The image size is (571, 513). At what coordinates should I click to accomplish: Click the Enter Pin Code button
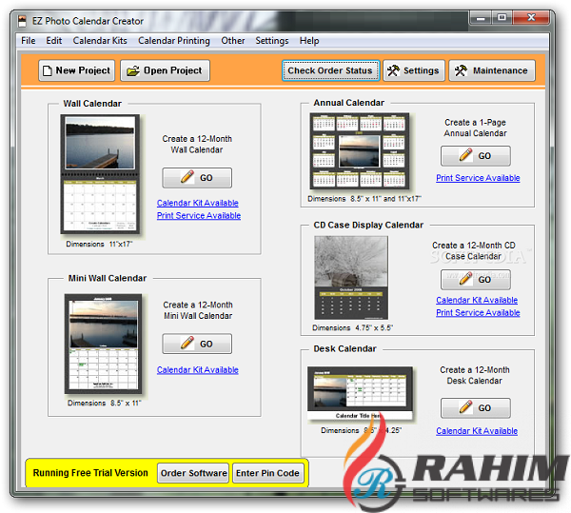[x=268, y=473]
